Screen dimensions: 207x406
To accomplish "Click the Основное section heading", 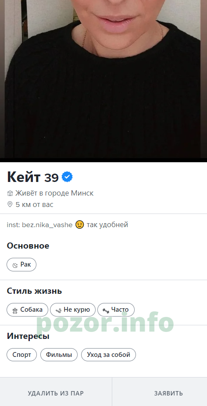I will click(28, 246).
